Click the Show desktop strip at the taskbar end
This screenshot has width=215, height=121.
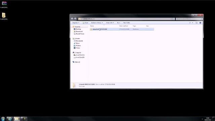click(214, 119)
